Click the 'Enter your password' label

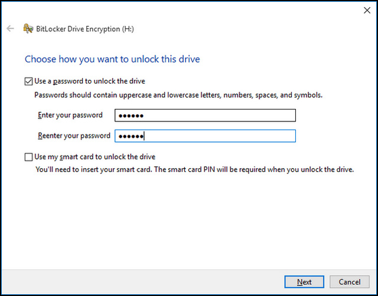click(x=70, y=115)
